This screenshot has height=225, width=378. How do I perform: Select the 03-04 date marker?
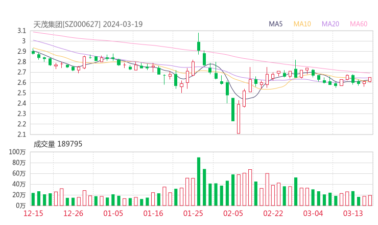[313, 213]
